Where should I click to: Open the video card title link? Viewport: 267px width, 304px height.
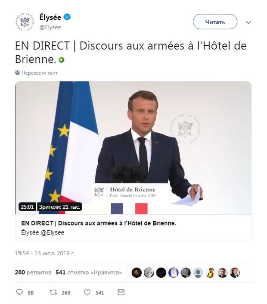99,223
